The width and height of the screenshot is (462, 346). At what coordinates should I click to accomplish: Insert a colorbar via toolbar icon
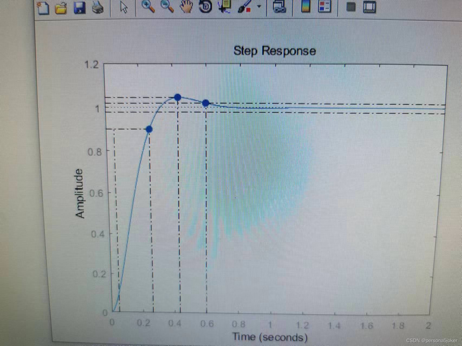click(x=306, y=6)
